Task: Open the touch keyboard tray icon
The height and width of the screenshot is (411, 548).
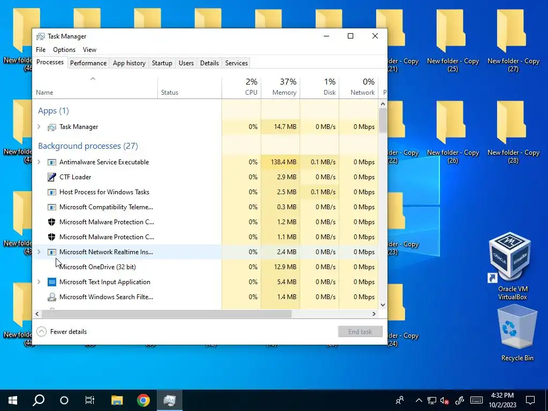Action: [476, 400]
